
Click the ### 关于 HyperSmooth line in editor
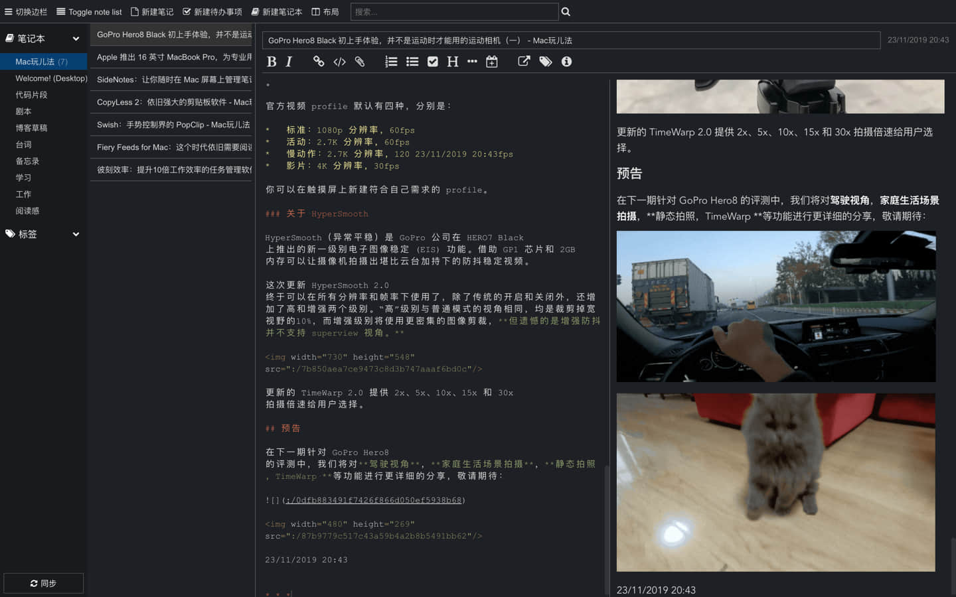point(317,214)
